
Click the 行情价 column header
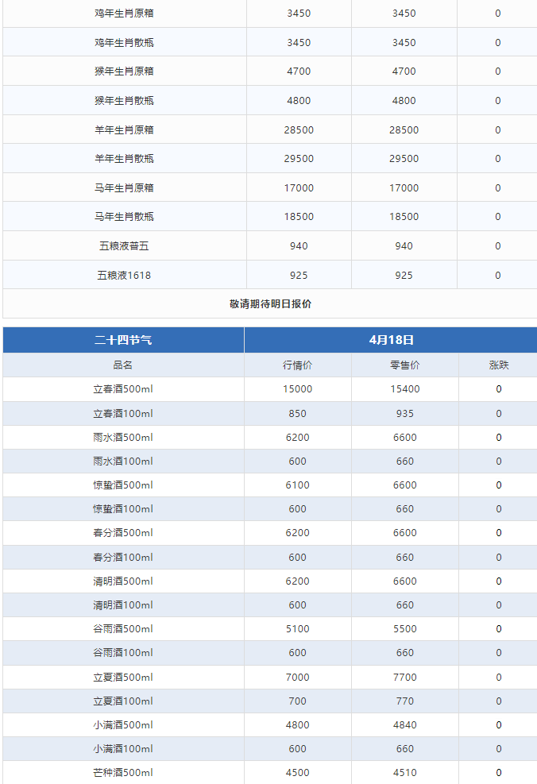[x=298, y=365]
